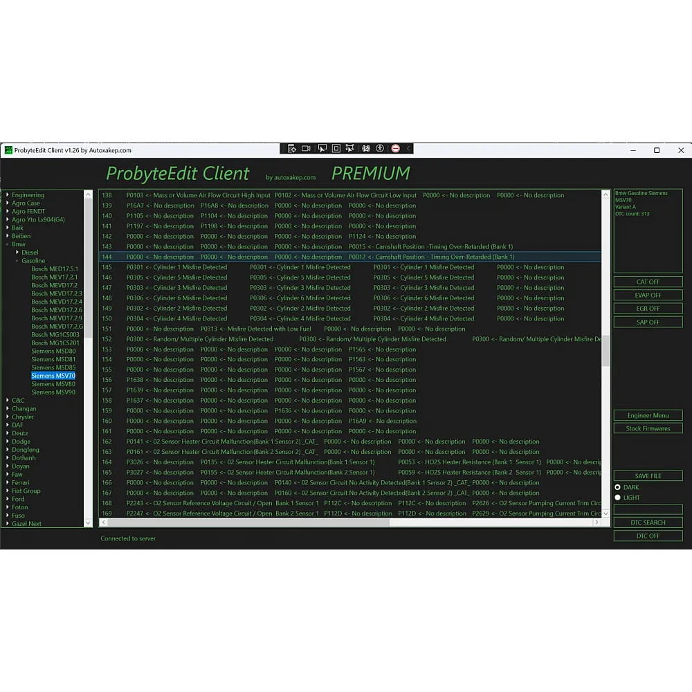Select the DARK theme radio button
Image resolution: width=692 pixels, height=692 pixels.
618,487
